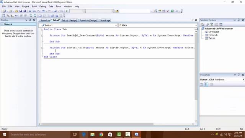Open the Tools menu
This screenshot has height=138, width=245.
59,7
